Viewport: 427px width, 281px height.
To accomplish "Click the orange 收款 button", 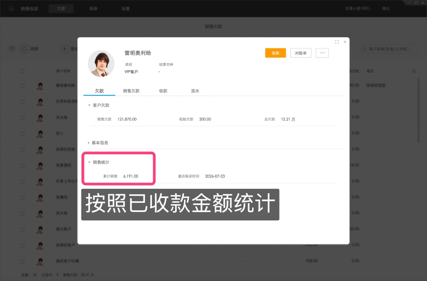I will [275, 53].
